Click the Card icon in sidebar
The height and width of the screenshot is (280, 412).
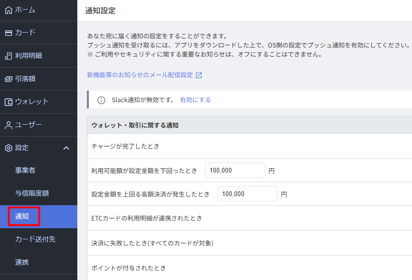(8, 33)
